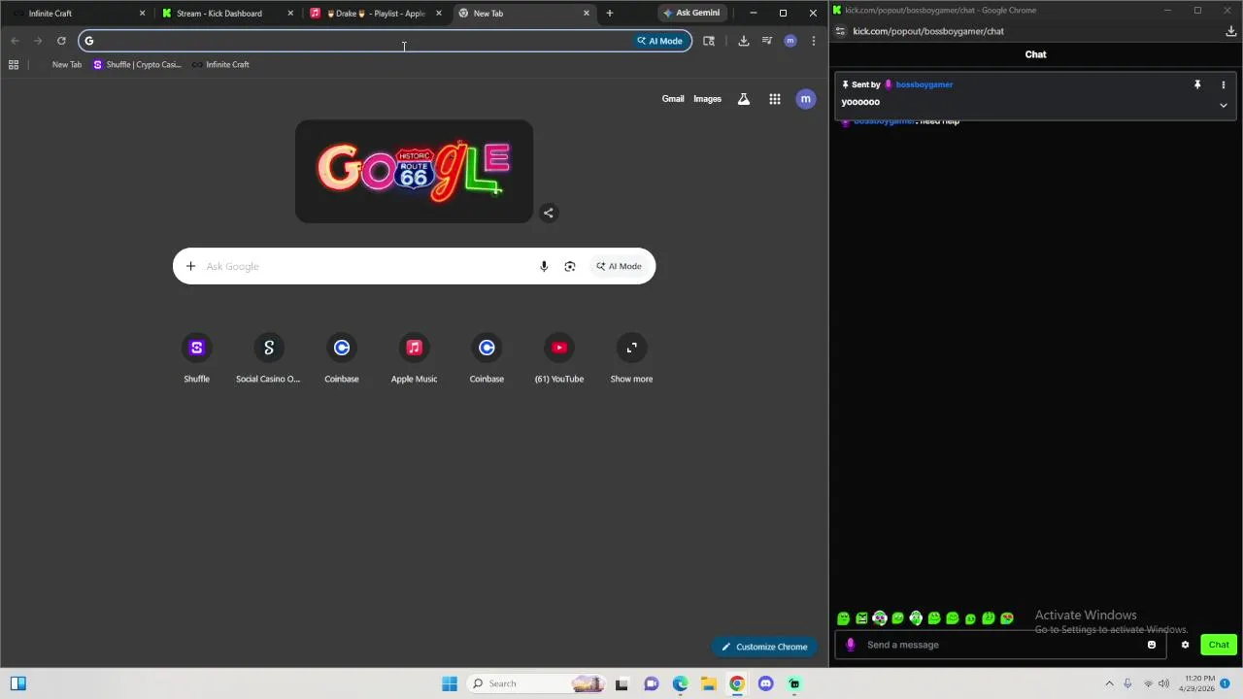Image resolution: width=1243 pixels, height=699 pixels.
Task: Open the tab groups grid in bookmarks bar
Action: click(x=14, y=65)
